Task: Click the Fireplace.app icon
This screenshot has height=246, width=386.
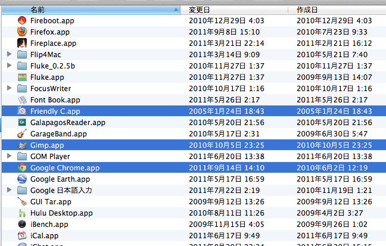Action: [22, 43]
